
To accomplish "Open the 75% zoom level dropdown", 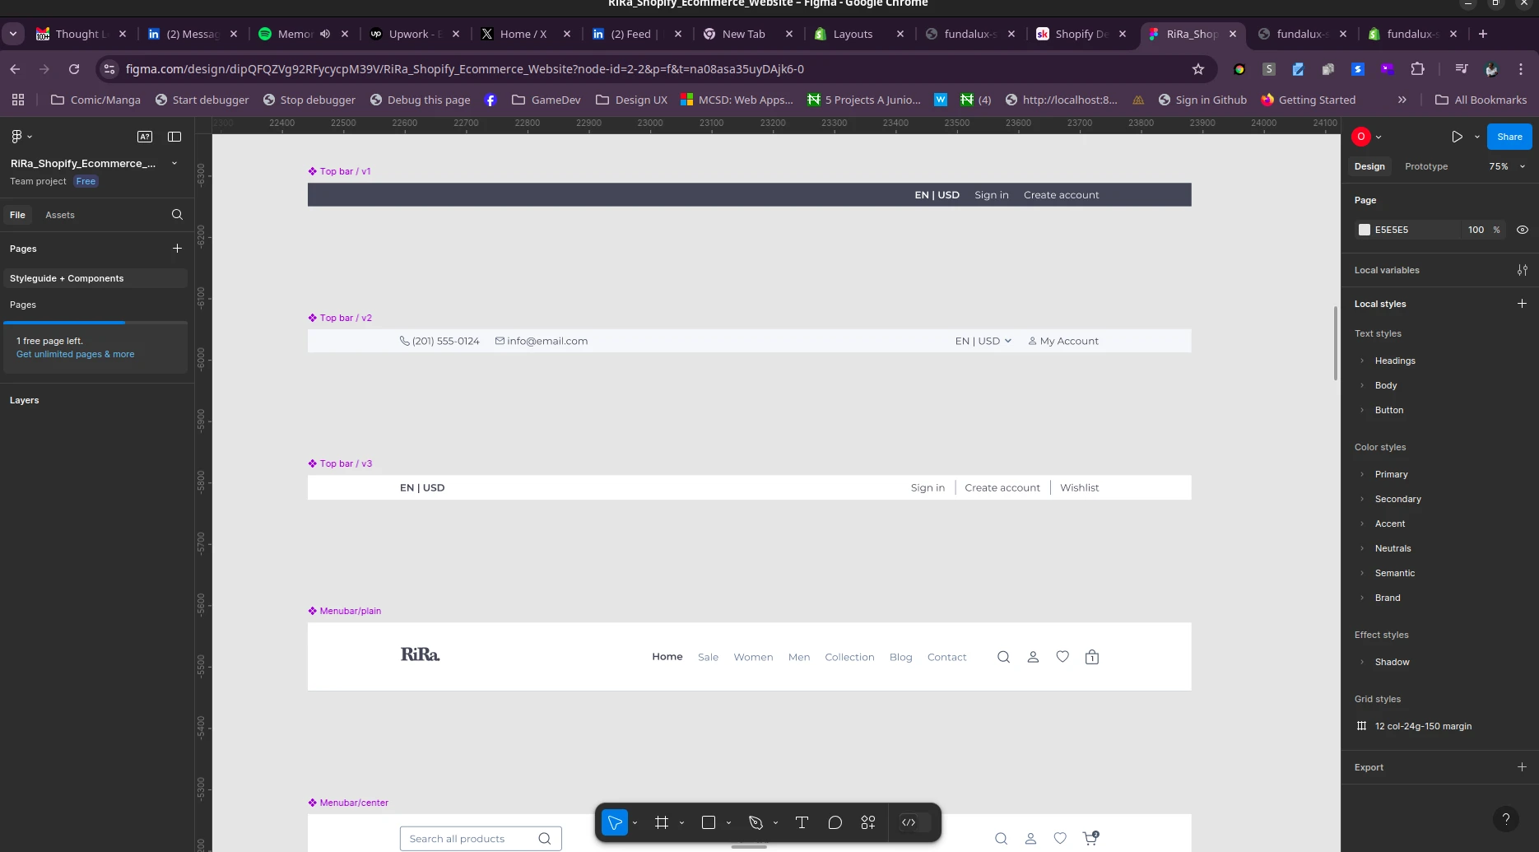I will [1506, 166].
